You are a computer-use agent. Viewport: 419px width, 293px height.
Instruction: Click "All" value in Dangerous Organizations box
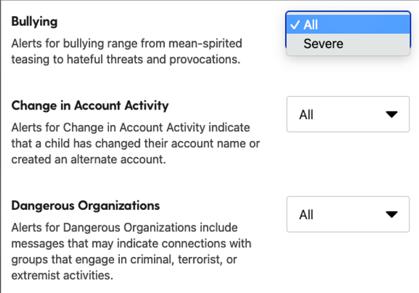point(306,214)
